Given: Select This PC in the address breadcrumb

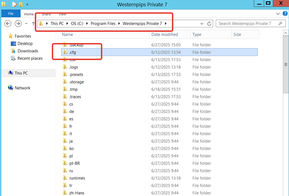Looking at the screenshot, I should click(57, 24).
